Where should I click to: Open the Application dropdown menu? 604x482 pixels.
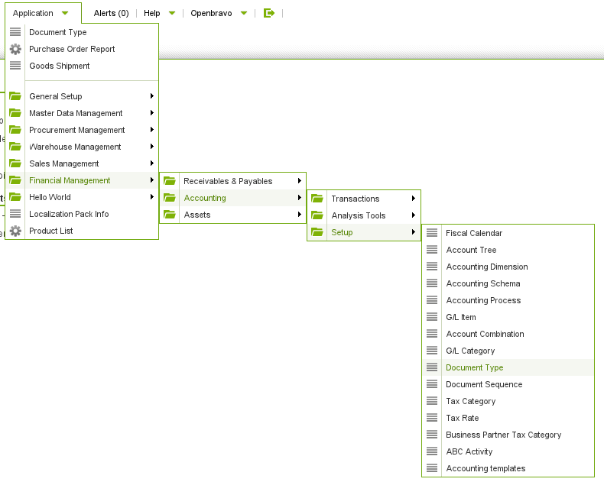(x=41, y=13)
